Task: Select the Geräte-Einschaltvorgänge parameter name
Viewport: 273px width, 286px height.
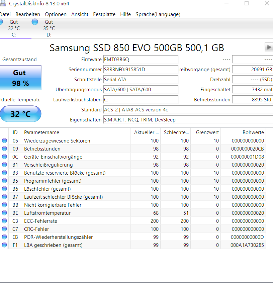Action: pyautogui.click(x=53, y=157)
